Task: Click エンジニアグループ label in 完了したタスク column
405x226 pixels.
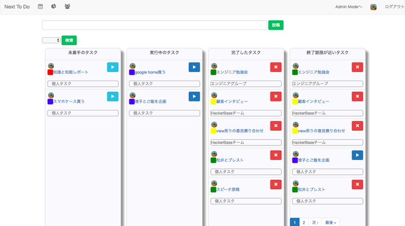Action: point(246,83)
